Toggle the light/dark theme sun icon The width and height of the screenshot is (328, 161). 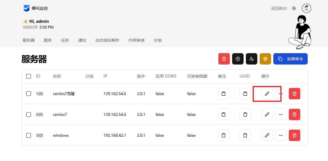pyautogui.click(x=294, y=8)
